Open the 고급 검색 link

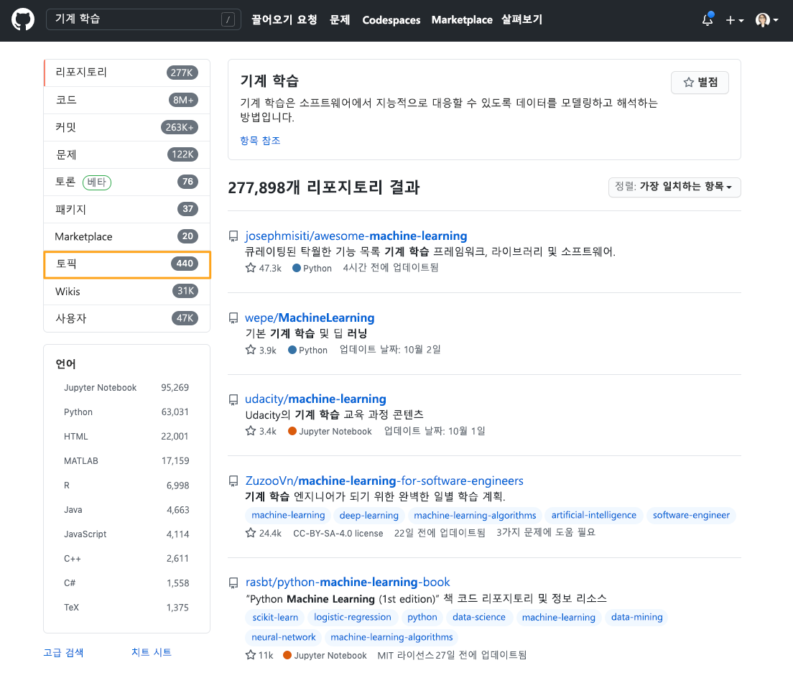(x=64, y=653)
